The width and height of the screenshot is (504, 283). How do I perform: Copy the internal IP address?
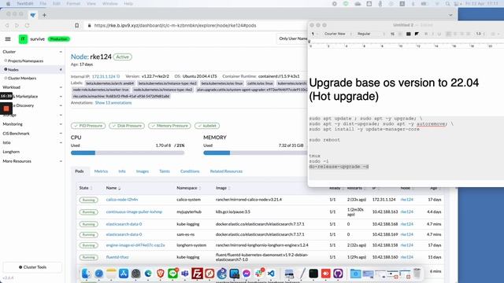tap(118, 76)
